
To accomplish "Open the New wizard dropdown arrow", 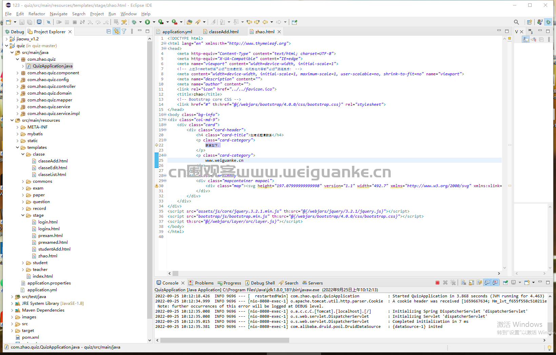I will coord(15,22).
